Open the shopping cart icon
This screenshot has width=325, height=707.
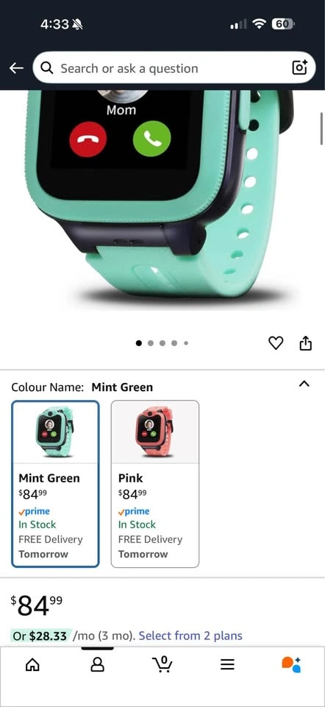[162, 664]
